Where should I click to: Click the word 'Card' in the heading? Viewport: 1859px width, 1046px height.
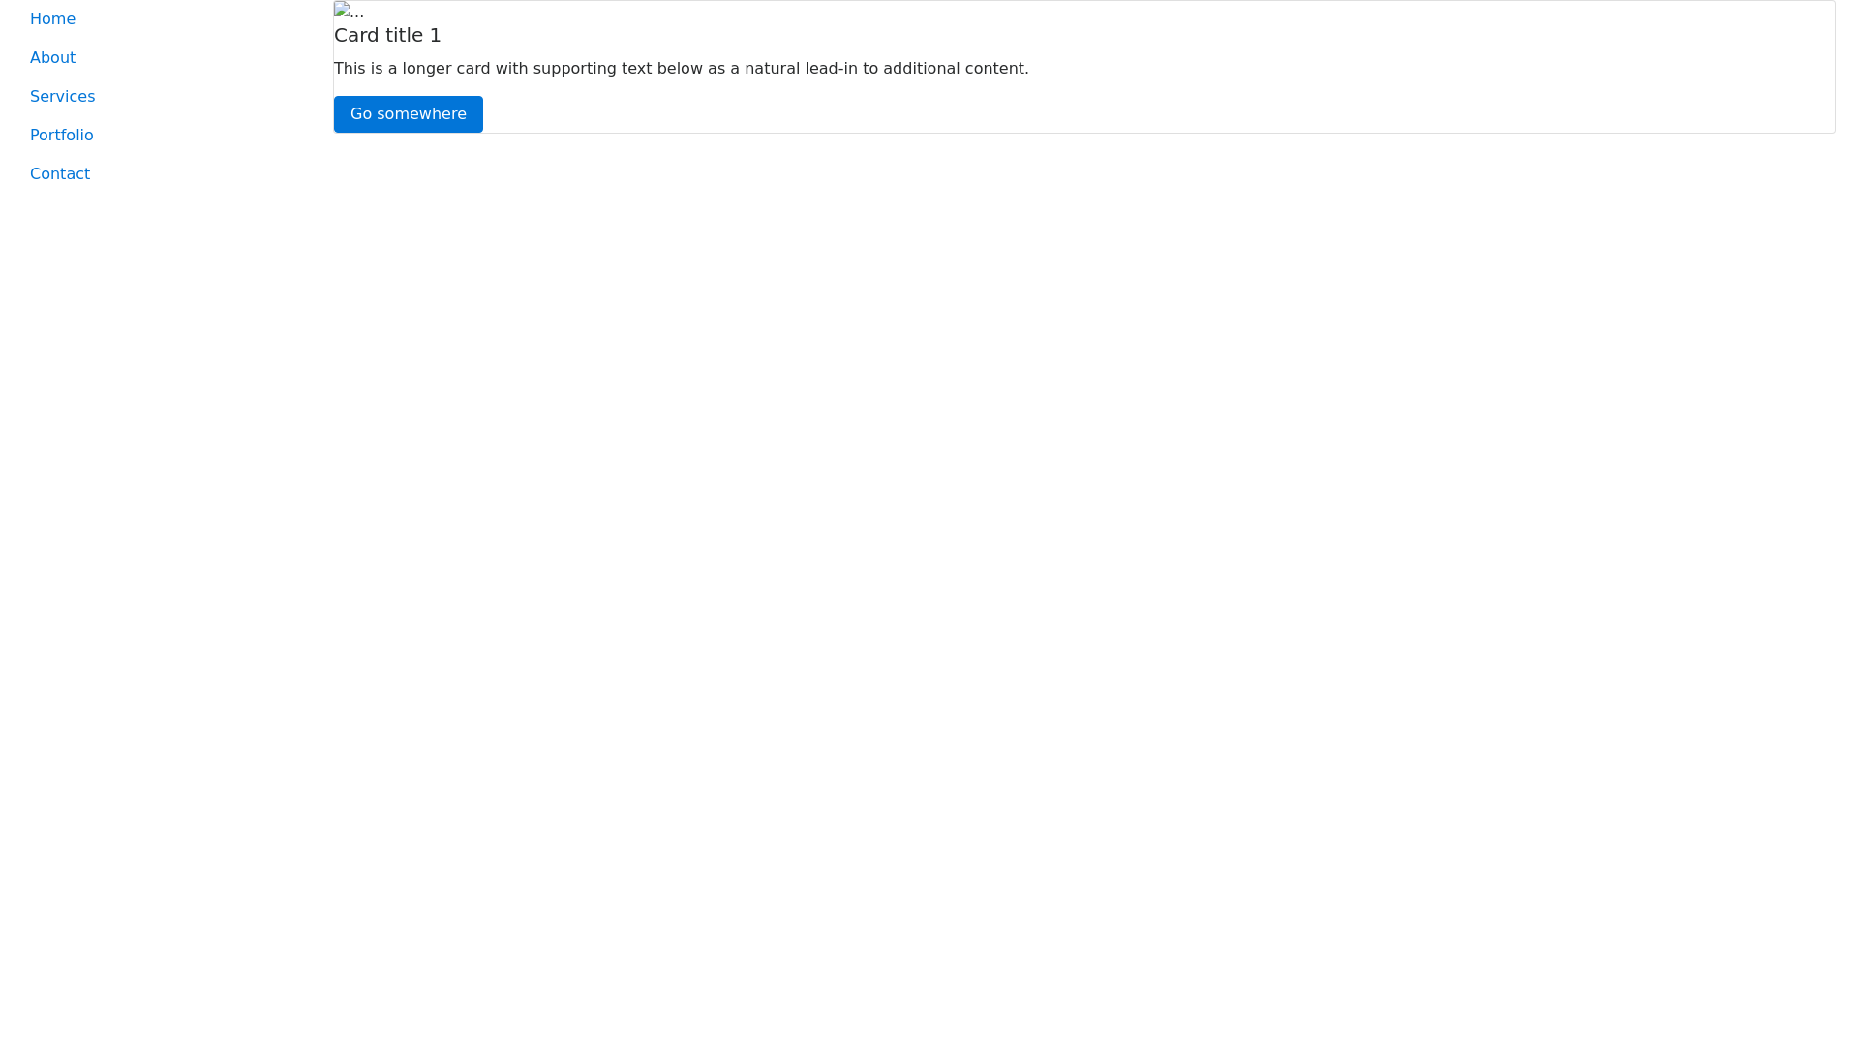click(x=356, y=35)
